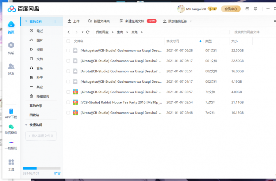Screen dimensions: 276x181
Task: Click the sort arrow in 修改时间 column
Action: tap(200, 41)
